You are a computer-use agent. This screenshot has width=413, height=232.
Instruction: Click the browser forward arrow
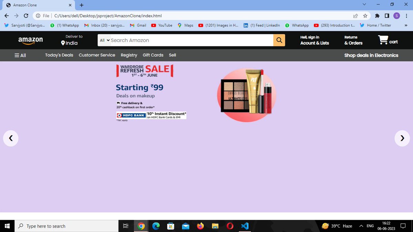pyautogui.click(x=16, y=16)
